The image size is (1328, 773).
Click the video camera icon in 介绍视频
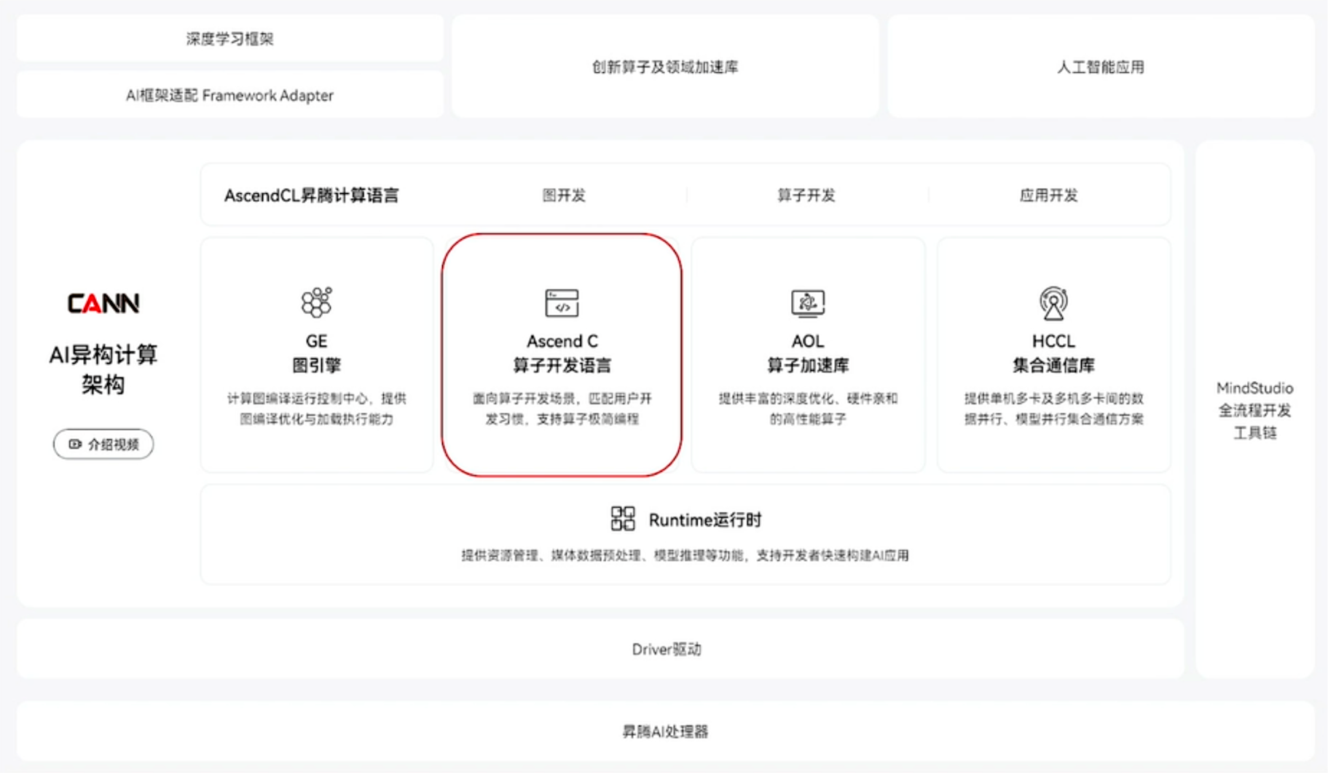point(75,444)
